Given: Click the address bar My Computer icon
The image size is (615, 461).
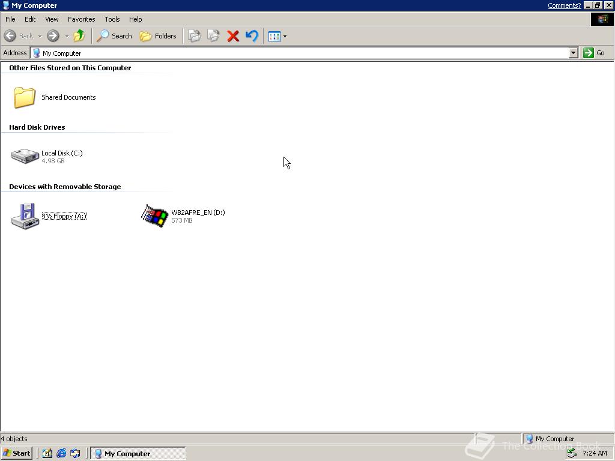Looking at the screenshot, I should pos(37,53).
